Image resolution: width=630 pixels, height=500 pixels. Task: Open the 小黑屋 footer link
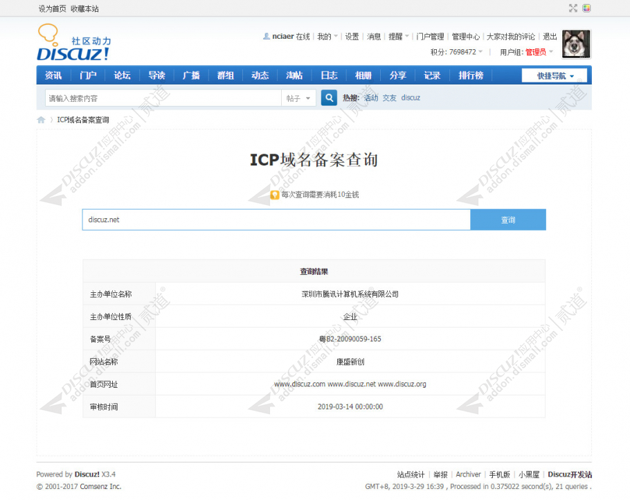pos(529,474)
